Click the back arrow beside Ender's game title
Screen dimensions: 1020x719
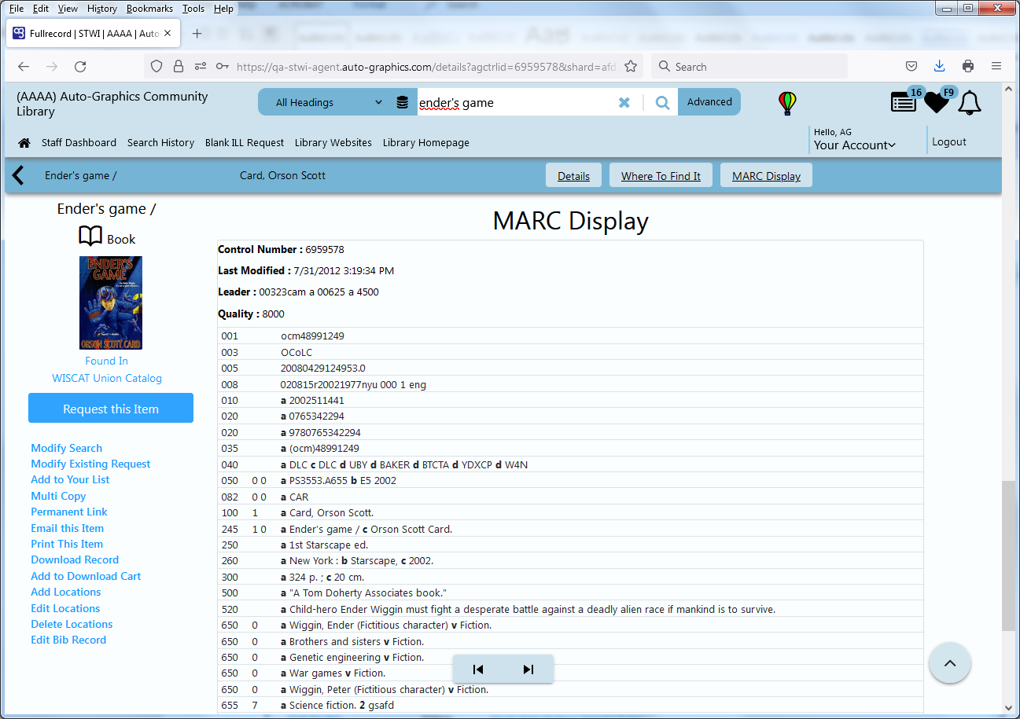click(x=18, y=175)
